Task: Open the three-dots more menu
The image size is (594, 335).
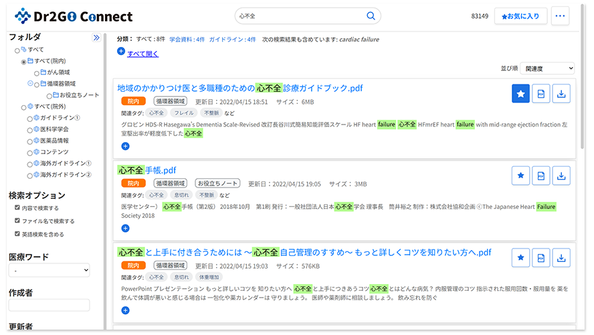Action: coord(560,16)
